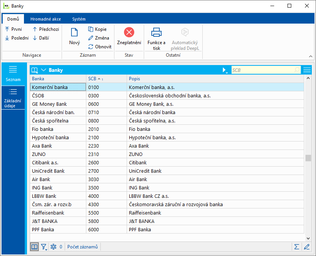Open the Základní údaje side panel

[13, 98]
